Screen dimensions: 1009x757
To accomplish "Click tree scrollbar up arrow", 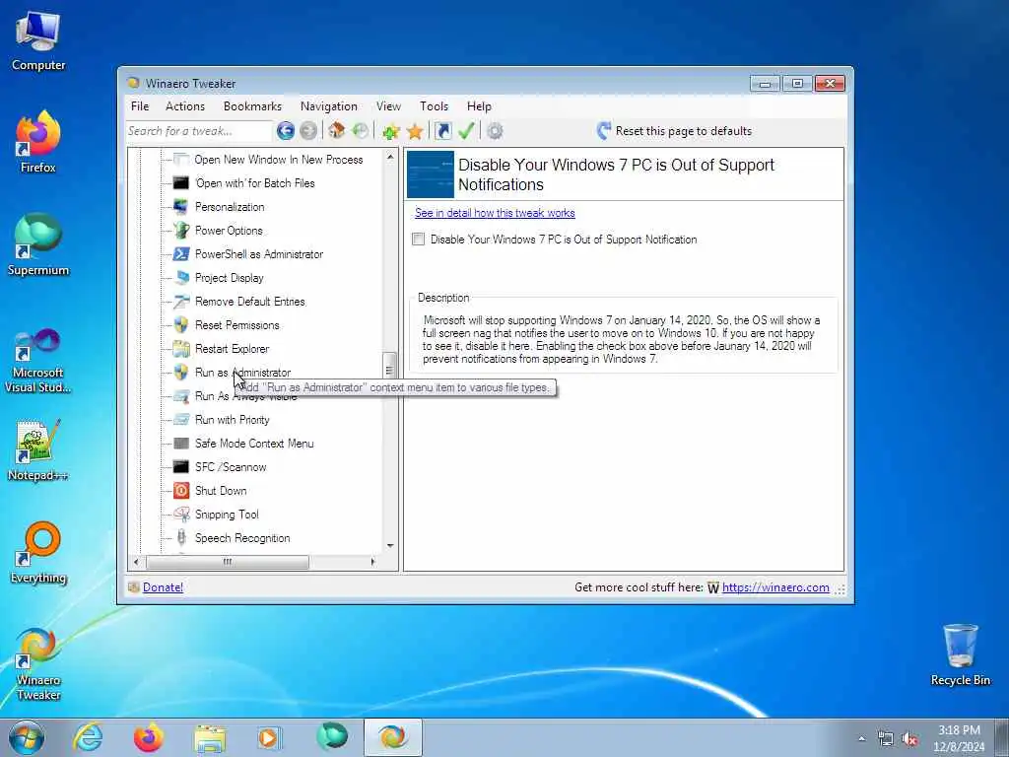I will click(390, 157).
